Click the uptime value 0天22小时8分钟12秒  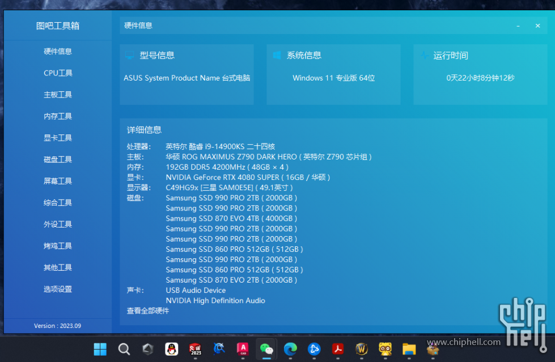pos(480,78)
